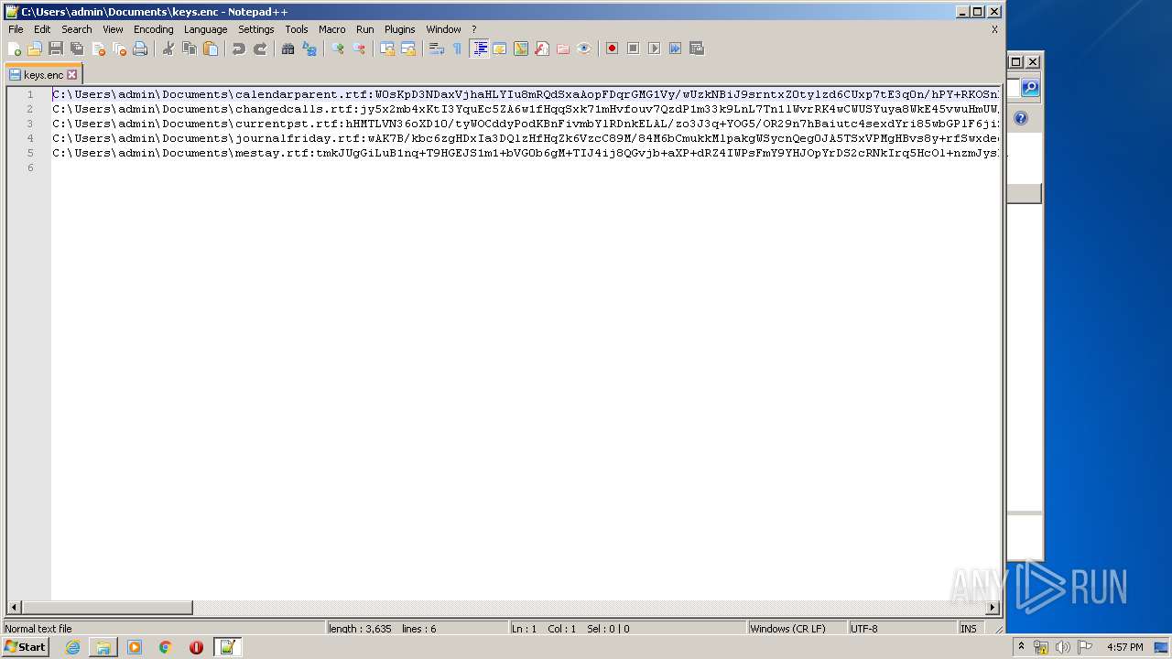The height and width of the screenshot is (659, 1172).
Task: Undo the last action with the Undo arrow
Action: click(x=239, y=49)
